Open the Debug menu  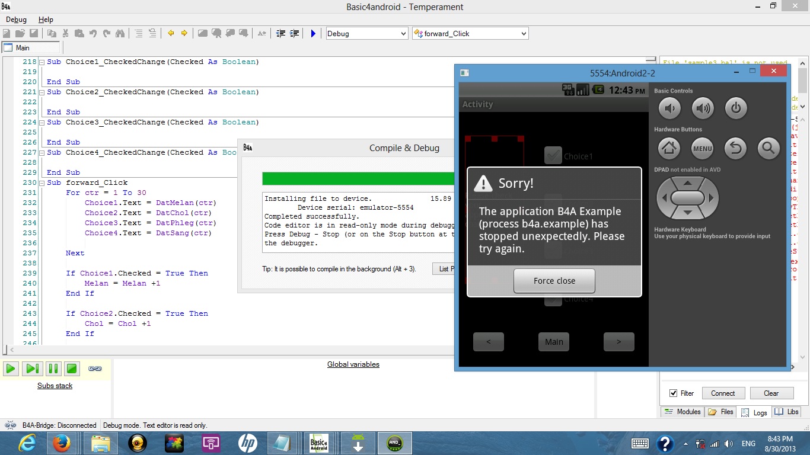click(x=16, y=20)
